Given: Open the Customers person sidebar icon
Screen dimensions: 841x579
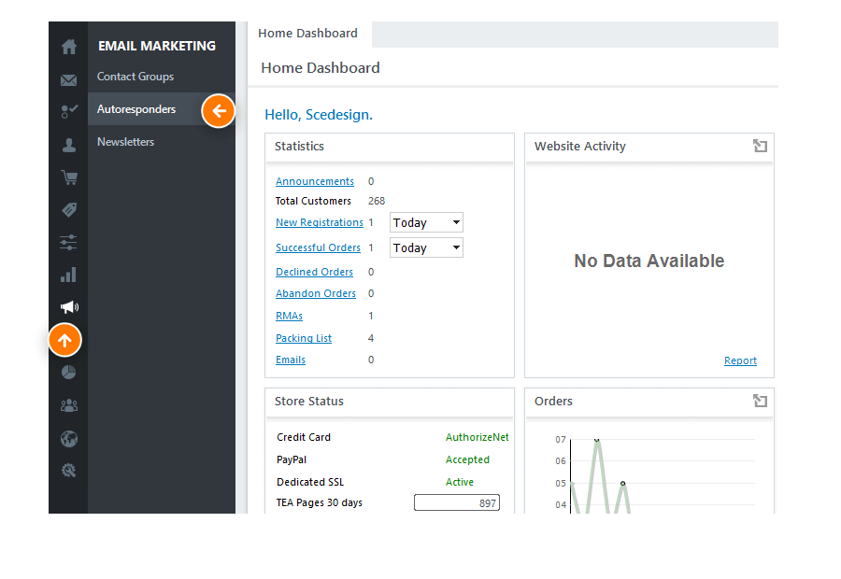Looking at the screenshot, I should pos(68,145).
